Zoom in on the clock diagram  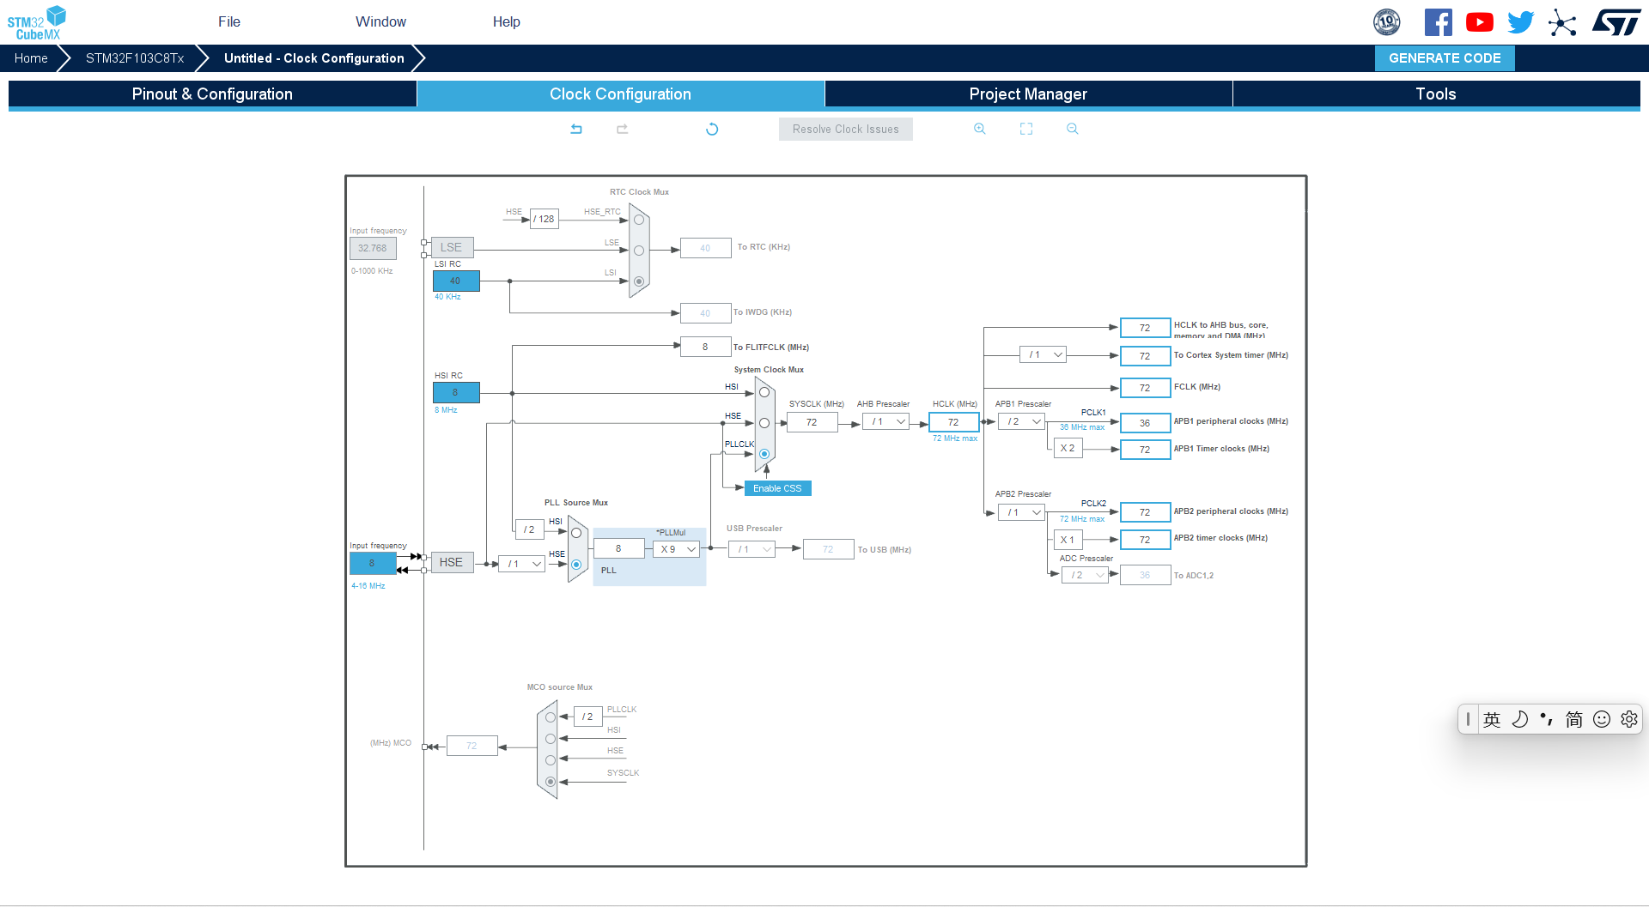click(x=980, y=129)
